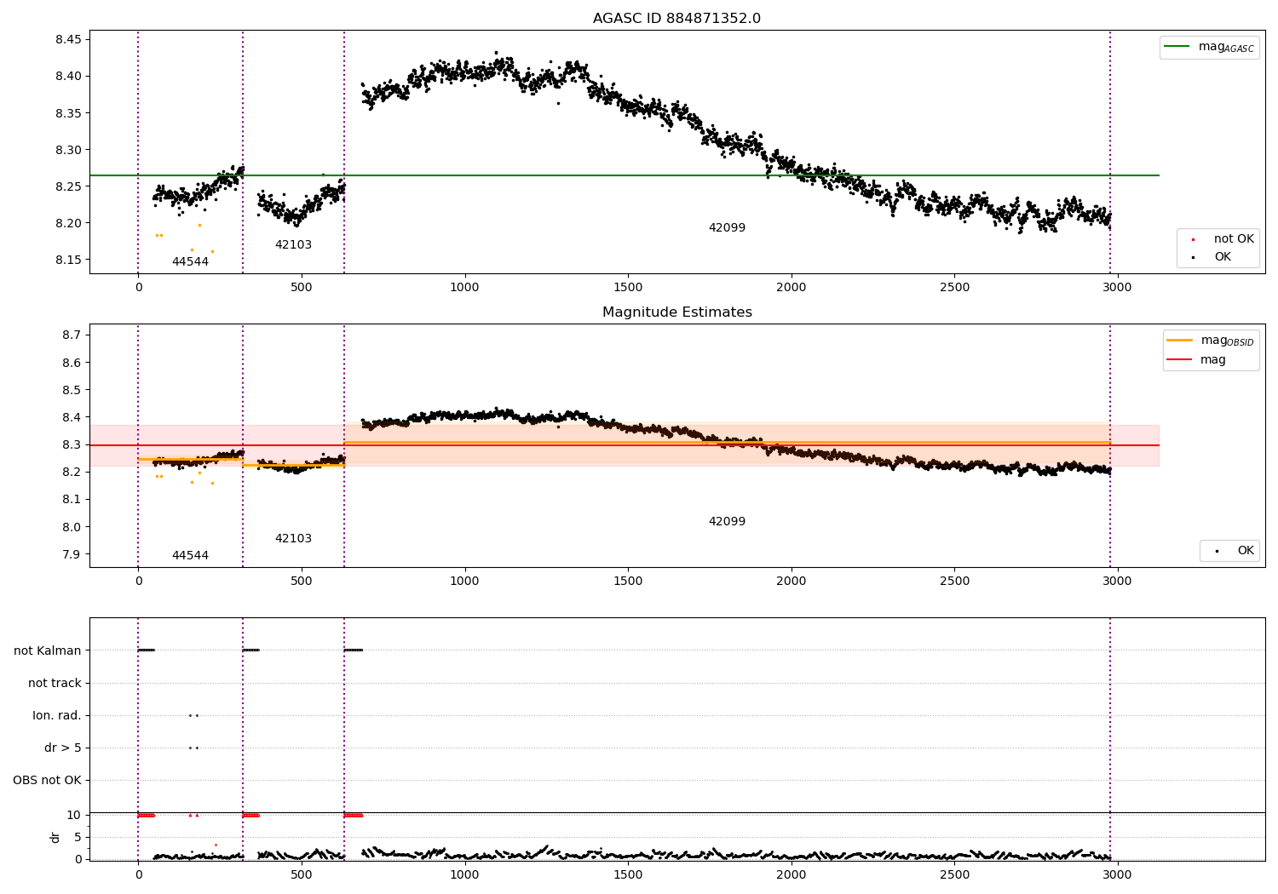Screen dimensions: 1278x894
Task: Click the "Ion. rad." row label
Action: coord(57,716)
